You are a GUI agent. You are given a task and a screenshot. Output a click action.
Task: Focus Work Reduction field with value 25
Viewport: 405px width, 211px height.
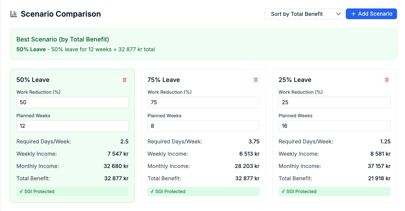(x=334, y=102)
